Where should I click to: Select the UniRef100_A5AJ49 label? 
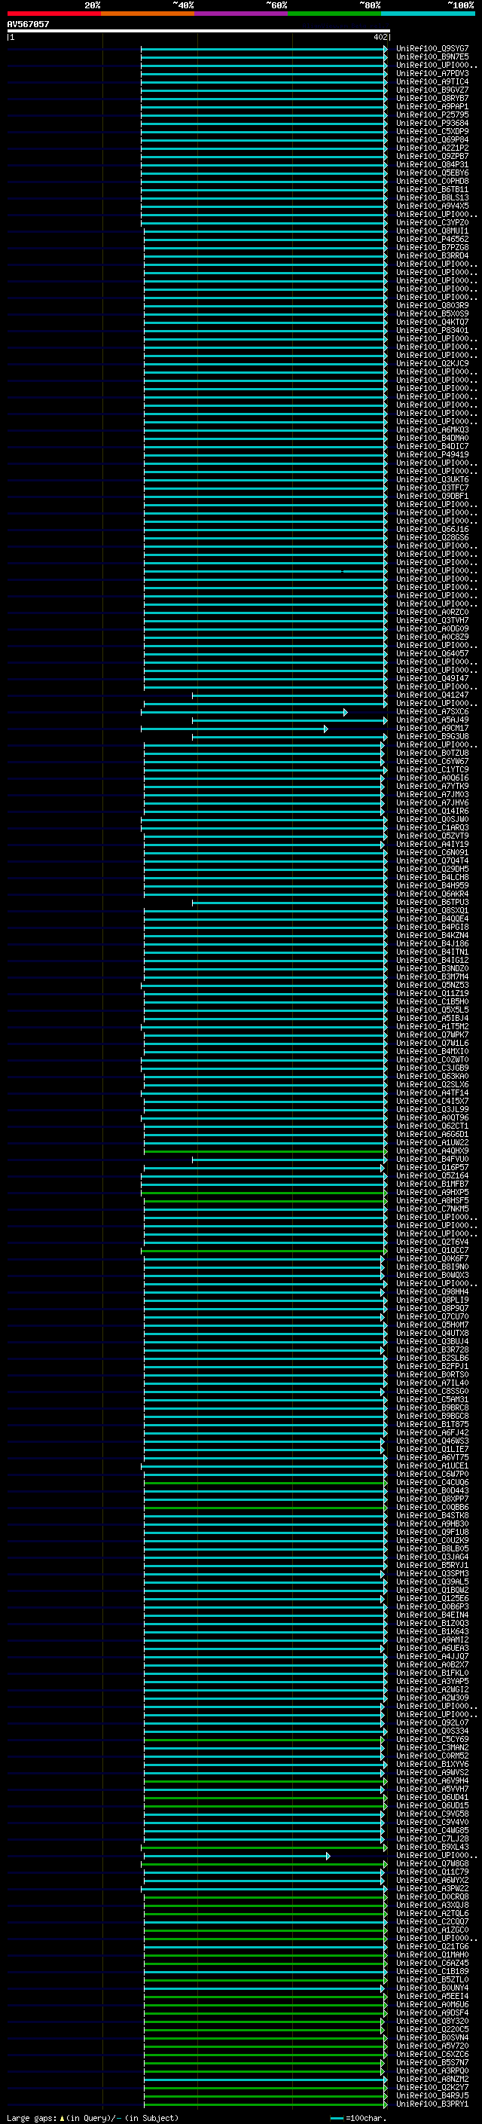coord(432,720)
